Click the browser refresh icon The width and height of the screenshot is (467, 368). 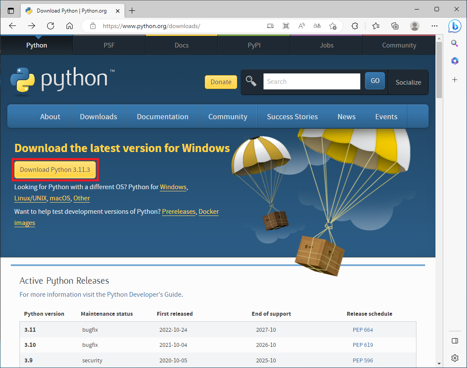tap(51, 26)
